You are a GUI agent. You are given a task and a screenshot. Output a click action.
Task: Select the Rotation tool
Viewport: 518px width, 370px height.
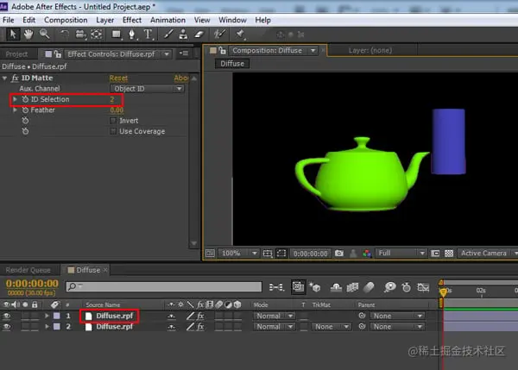pyautogui.click(x=65, y=34)
